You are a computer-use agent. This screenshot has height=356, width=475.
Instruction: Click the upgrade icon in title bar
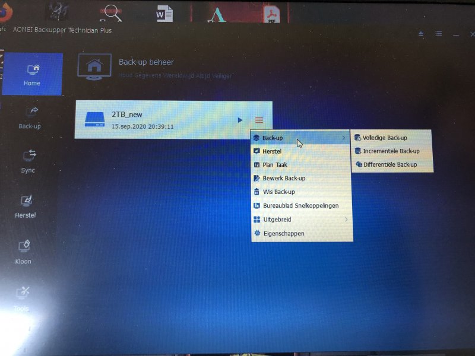421,34
